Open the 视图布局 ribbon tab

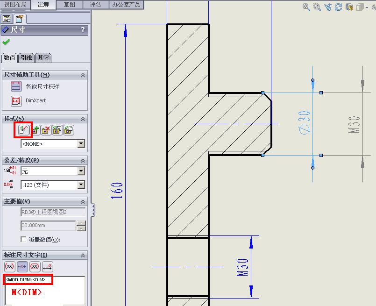point(15,5)
